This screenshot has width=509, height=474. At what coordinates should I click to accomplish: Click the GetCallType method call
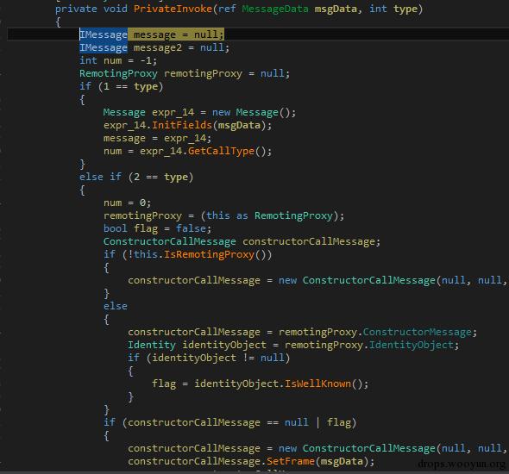pyautogui.click(x=221, y=151)
